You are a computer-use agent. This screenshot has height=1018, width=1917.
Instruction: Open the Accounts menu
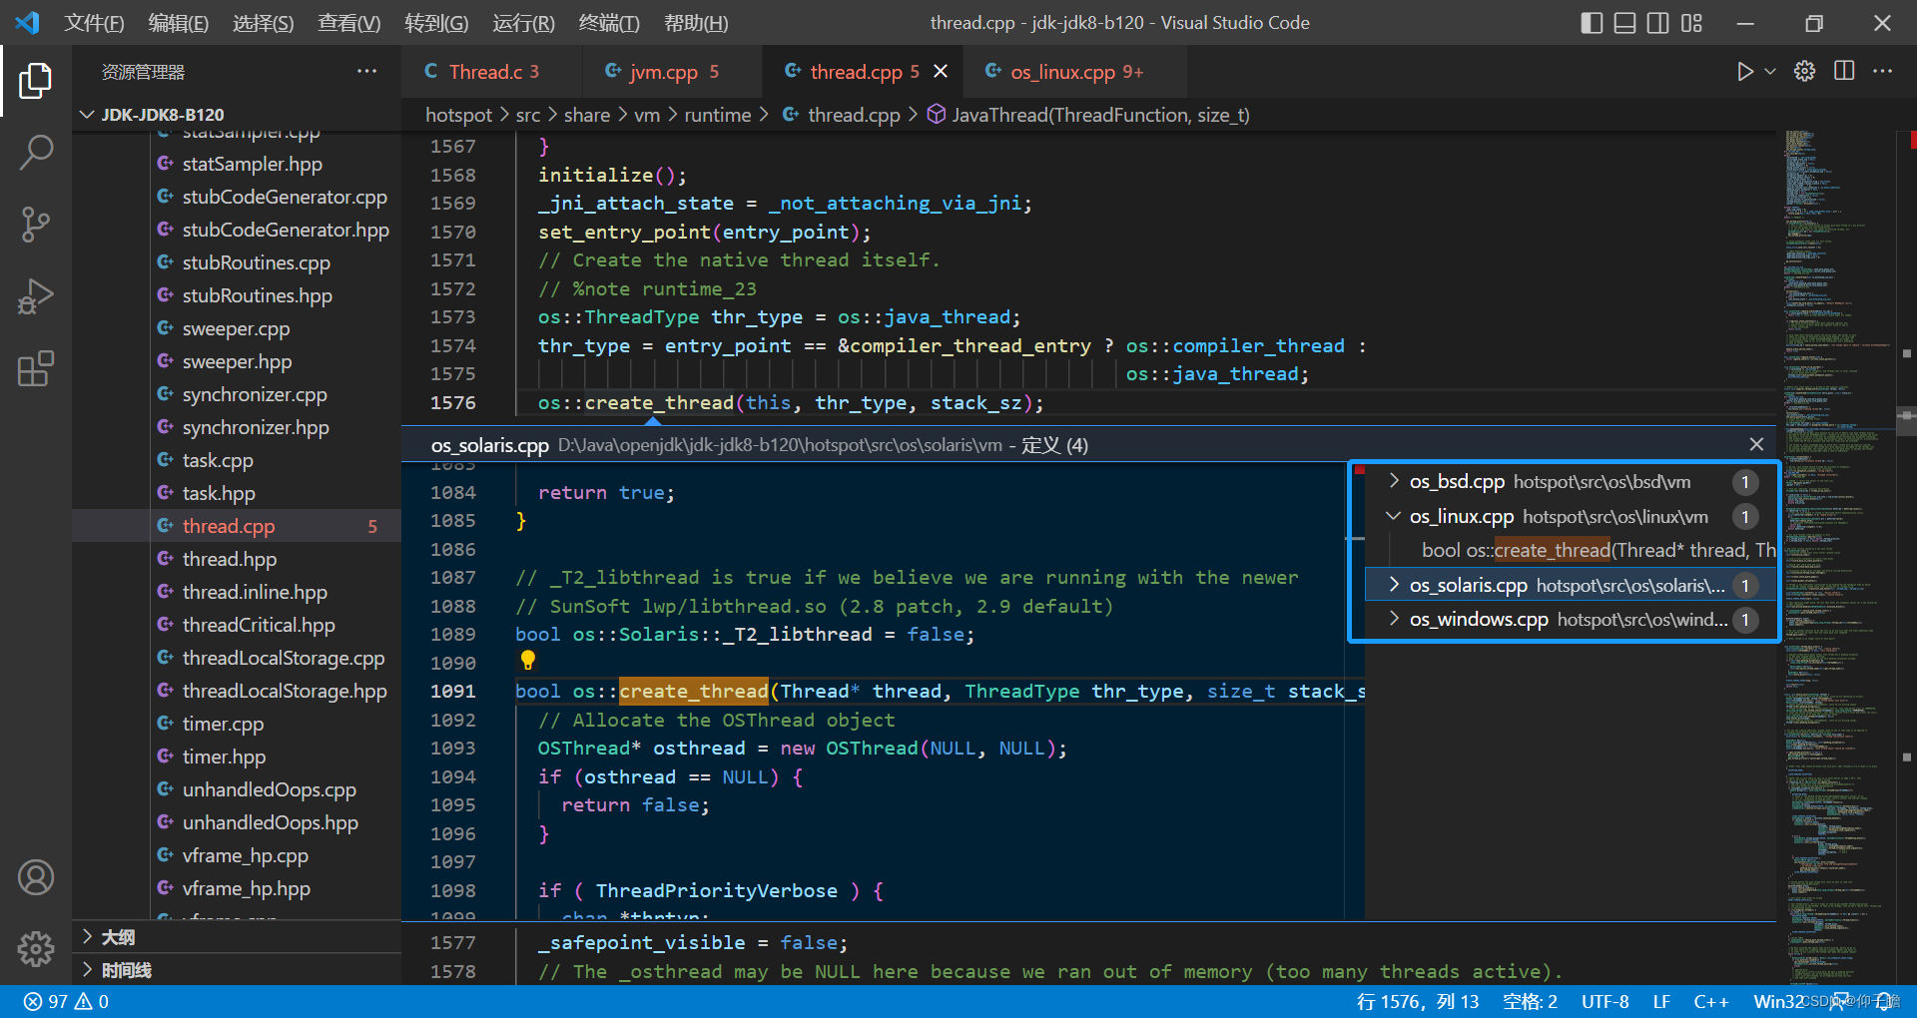pyautogui.click(x=36, y=877)
